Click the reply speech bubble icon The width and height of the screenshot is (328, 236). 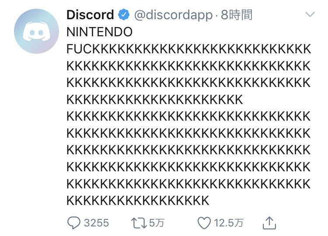pyautogui.click(x=73, y=222)
